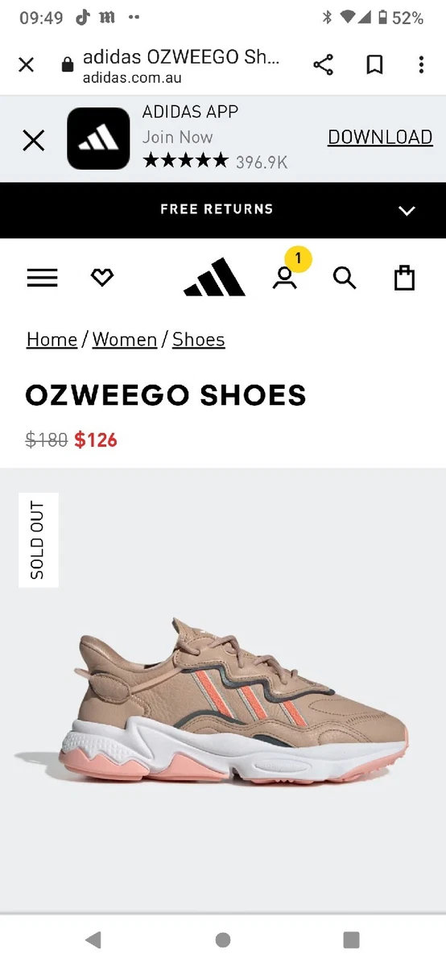Share the page via share icon

coord(324,65)
